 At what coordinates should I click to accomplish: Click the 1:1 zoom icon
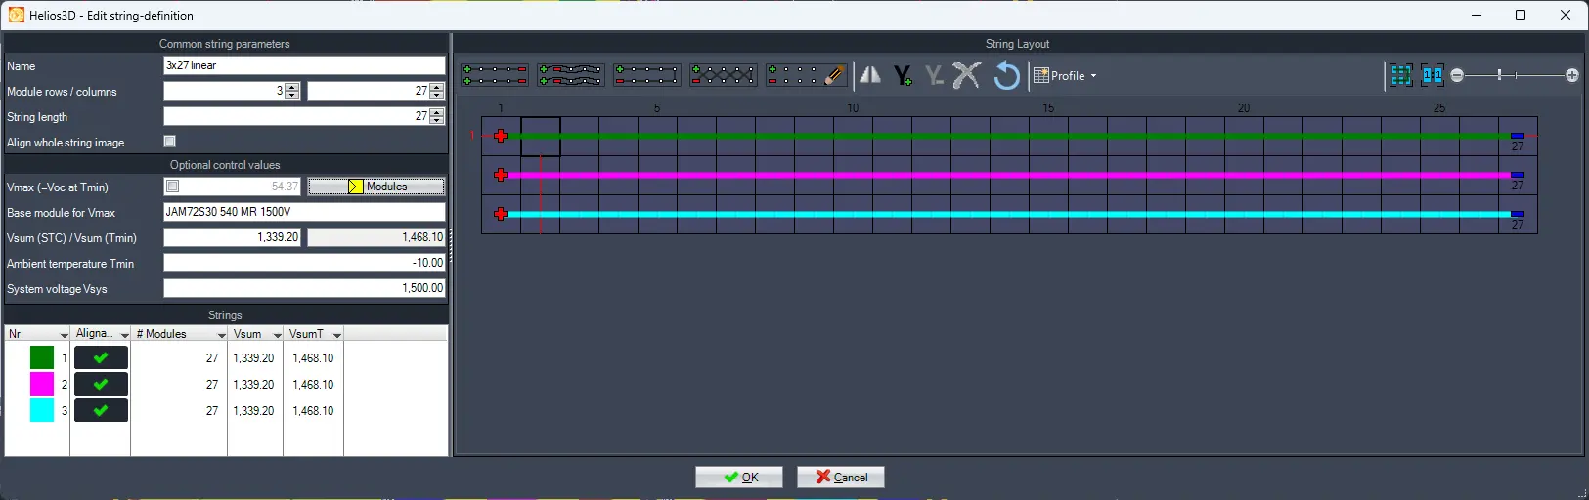click(x=1433, y=75)
